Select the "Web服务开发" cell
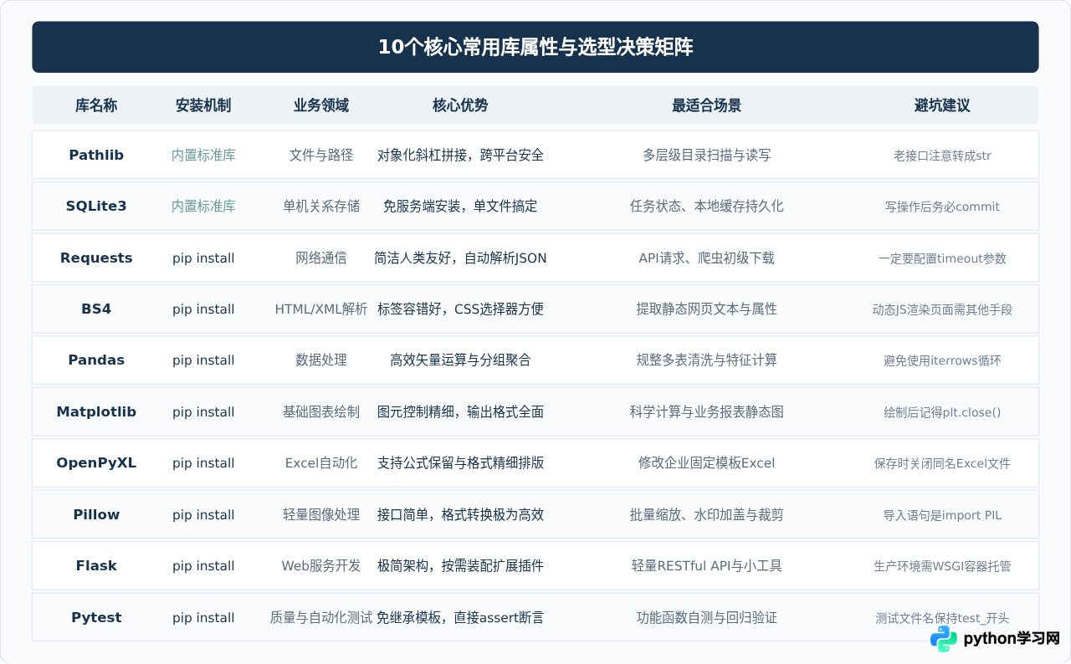The image size is (1071, 664). click(321, 565)
